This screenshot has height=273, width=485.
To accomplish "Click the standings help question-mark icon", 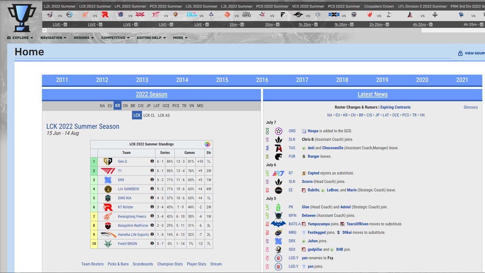I will click(x=207, y=144).
